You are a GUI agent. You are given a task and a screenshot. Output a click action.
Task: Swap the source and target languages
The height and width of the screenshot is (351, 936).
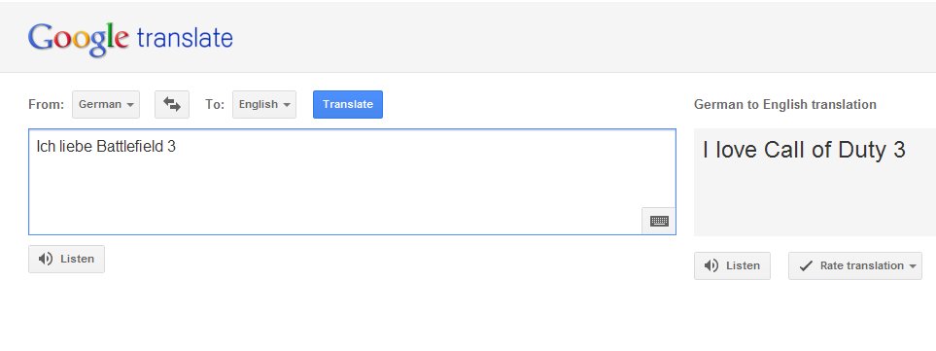click(x=172, y=104)
